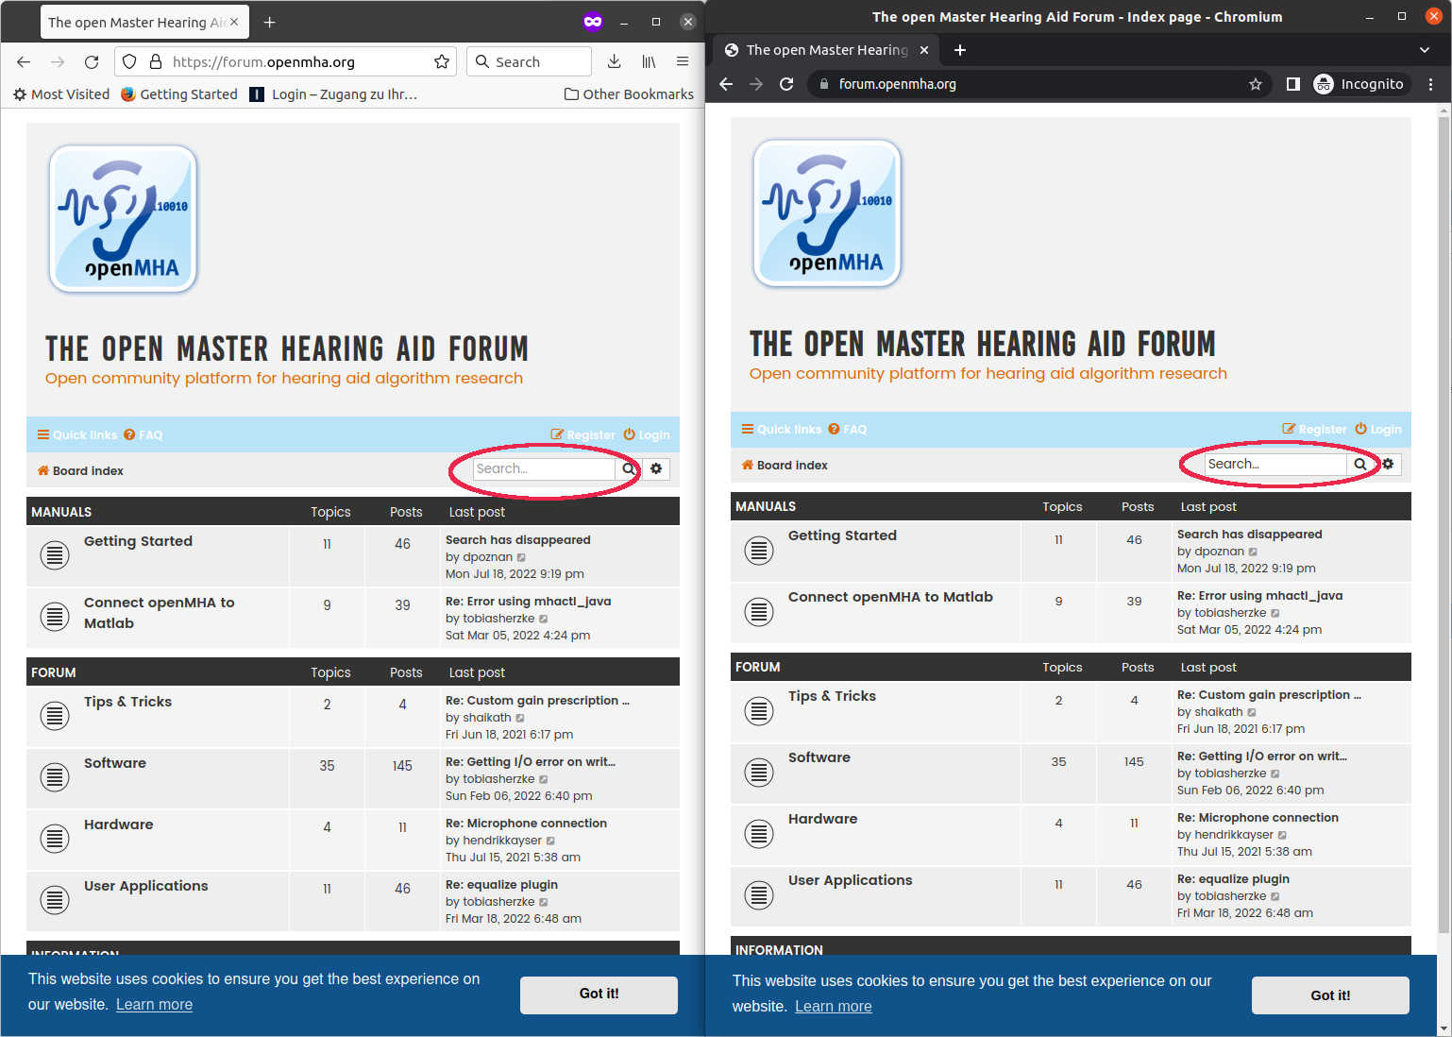The image size is (1452, 1037).
Task: Click openMHA logo in Chromium page
Action: 828,213
